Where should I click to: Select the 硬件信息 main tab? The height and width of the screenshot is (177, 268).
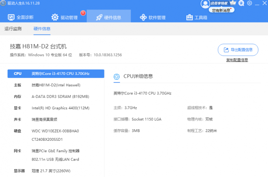tap(109, 16)
